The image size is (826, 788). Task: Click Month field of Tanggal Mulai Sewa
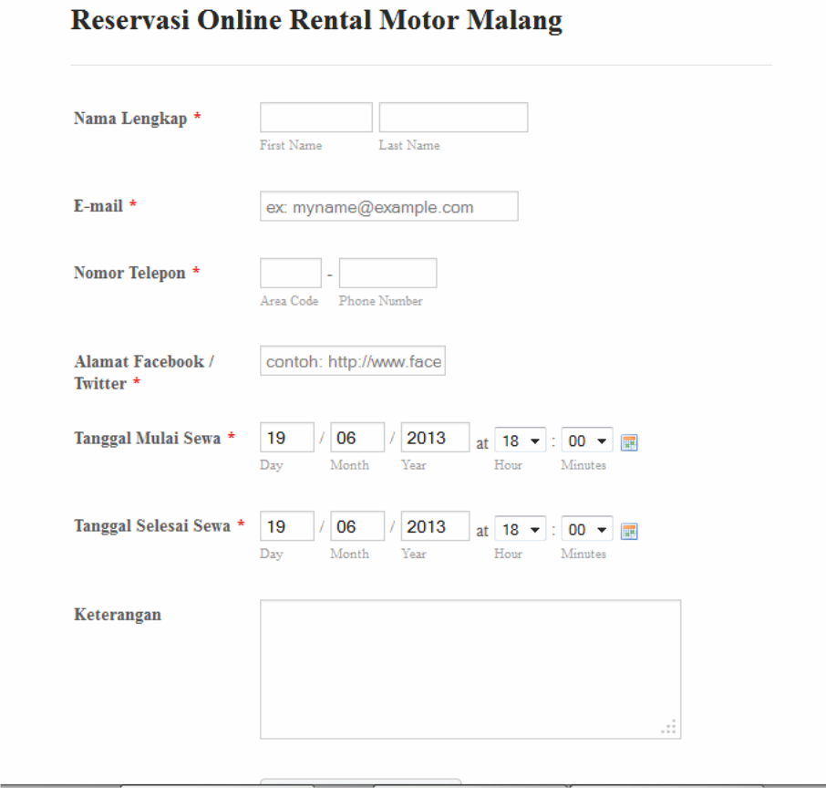tap(357, 438)
